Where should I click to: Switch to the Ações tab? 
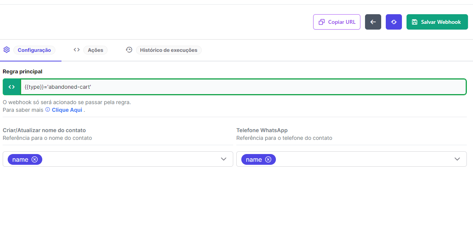click(x=95, y=50)
